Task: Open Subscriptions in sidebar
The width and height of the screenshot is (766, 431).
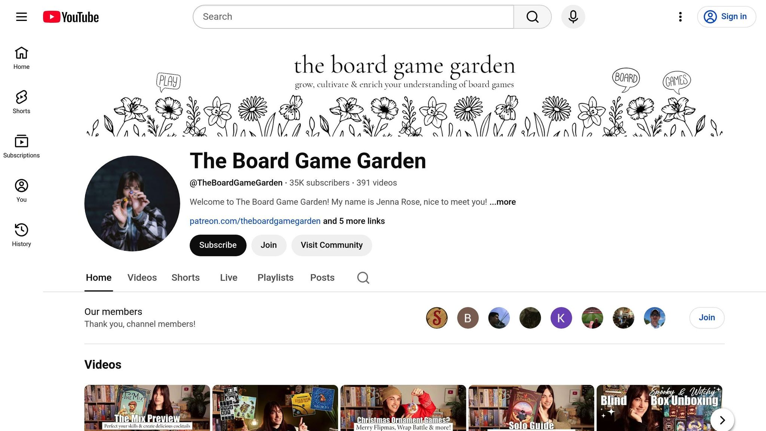Action: point(21,146)
